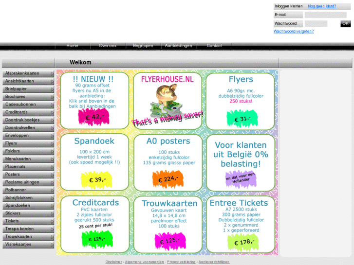Viewport: 354px width, 265px height.
Task: Expand arrow beside Doordrukvellen
Action: pyautogui.click(x=52, y=128)
